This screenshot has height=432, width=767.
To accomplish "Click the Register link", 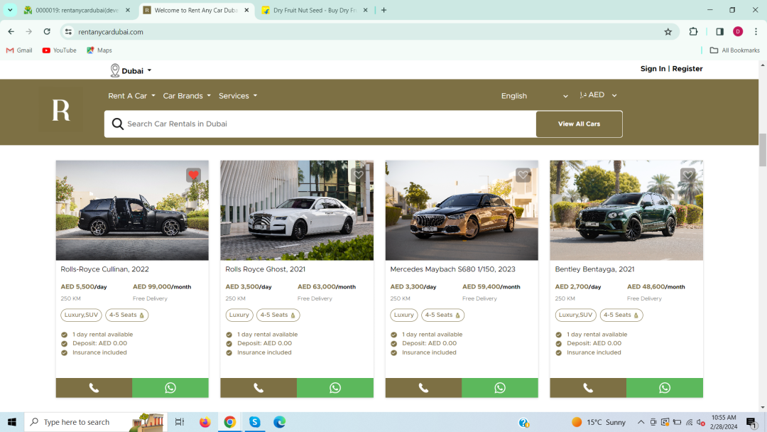I will [x=687, y=69].
